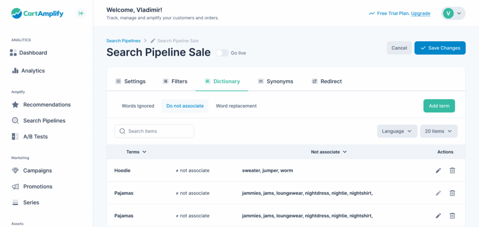The height and width of the screenshot is (227, 479).
Task: Delete the first Pajamas row
Action: coord(452,193)
